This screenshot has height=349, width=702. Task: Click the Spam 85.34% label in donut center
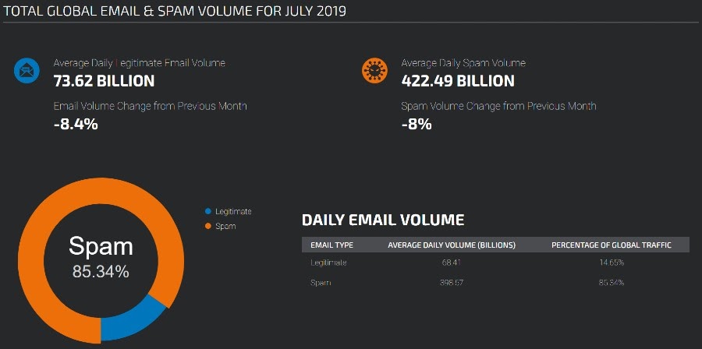(101, 257)
